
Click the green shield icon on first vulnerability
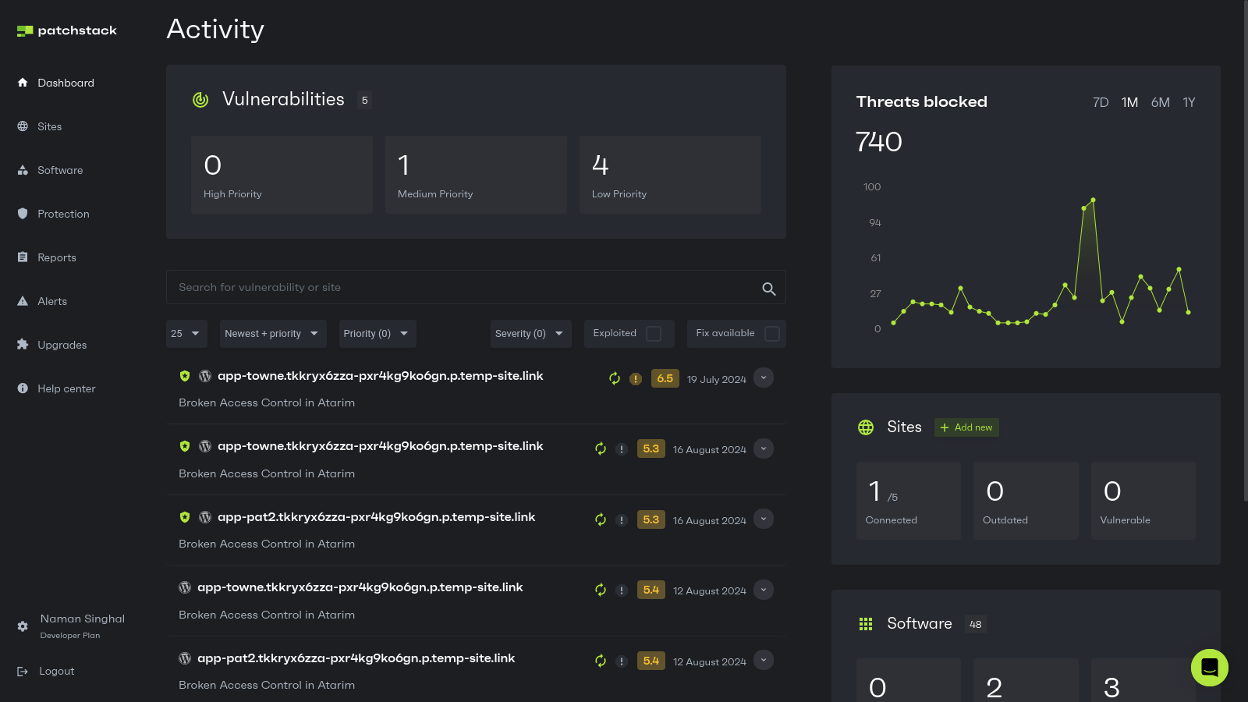coord(185,376)
